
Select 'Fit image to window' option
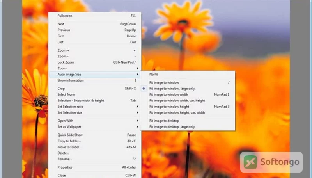point(188,82)
